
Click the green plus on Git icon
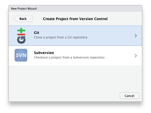(x=21, y=31)
